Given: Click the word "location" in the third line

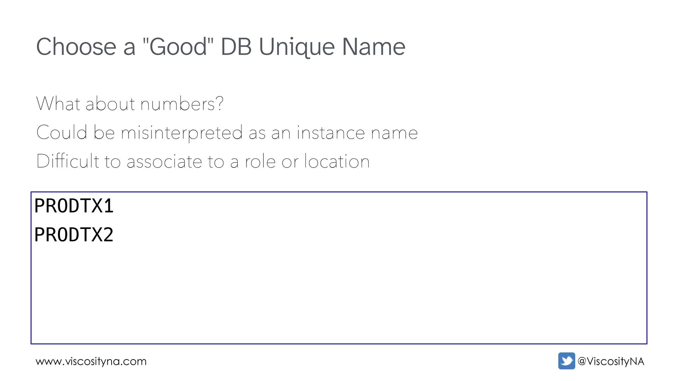Looking at the screenshot, I should [337, 162].
